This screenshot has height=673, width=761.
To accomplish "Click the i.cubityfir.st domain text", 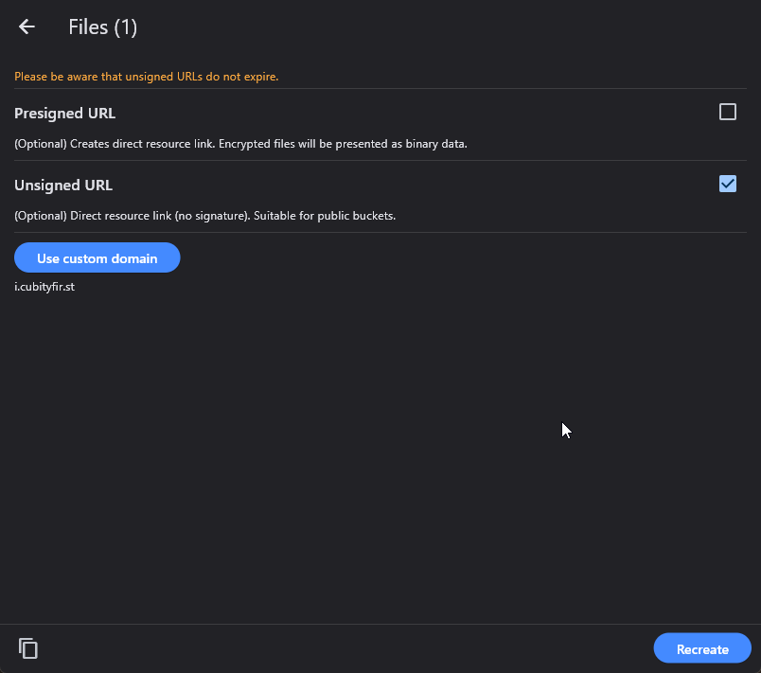I will pyautogui.click(x=44, y=287).
